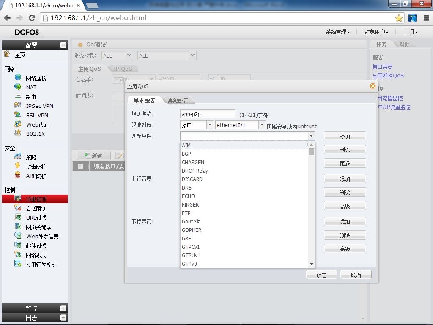Viewport: 433px width, 325px height.
Task: Switch to the 高级配置 tab
Action: click(x=178, y=101)
